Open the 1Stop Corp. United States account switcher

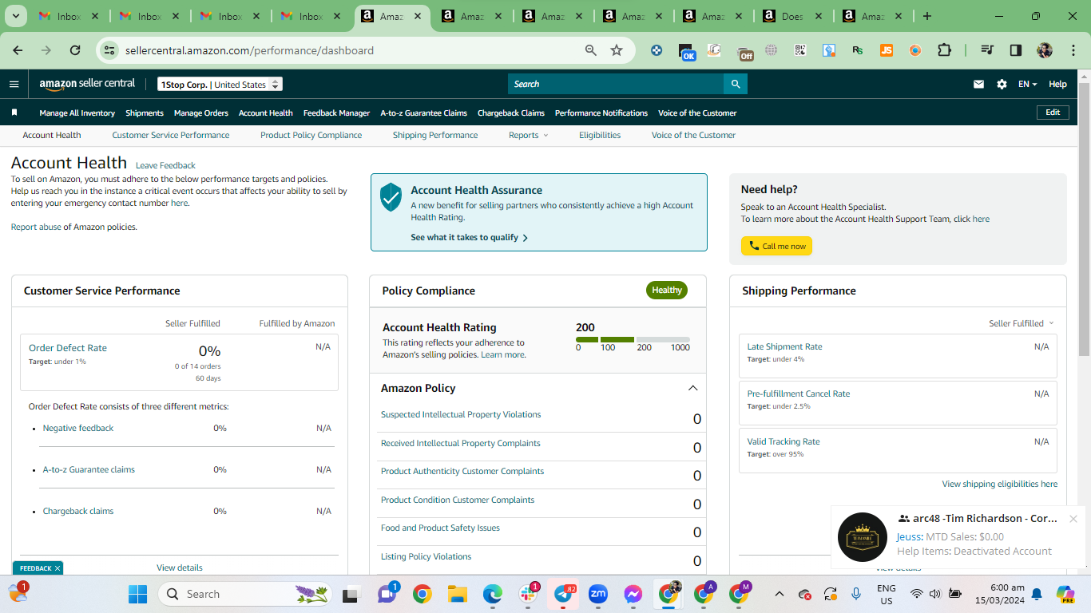[x=220, y=85]
